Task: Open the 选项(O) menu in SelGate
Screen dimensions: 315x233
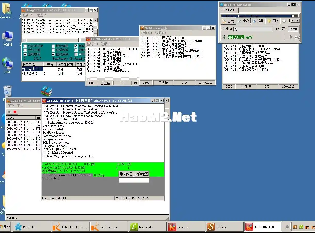Action: [160, 33]
